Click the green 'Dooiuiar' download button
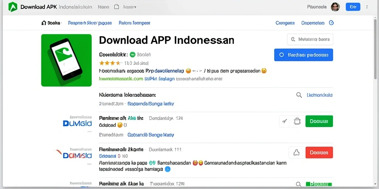Screen dimensions: 379x189 pyautogui.click(x=319, y=121)
